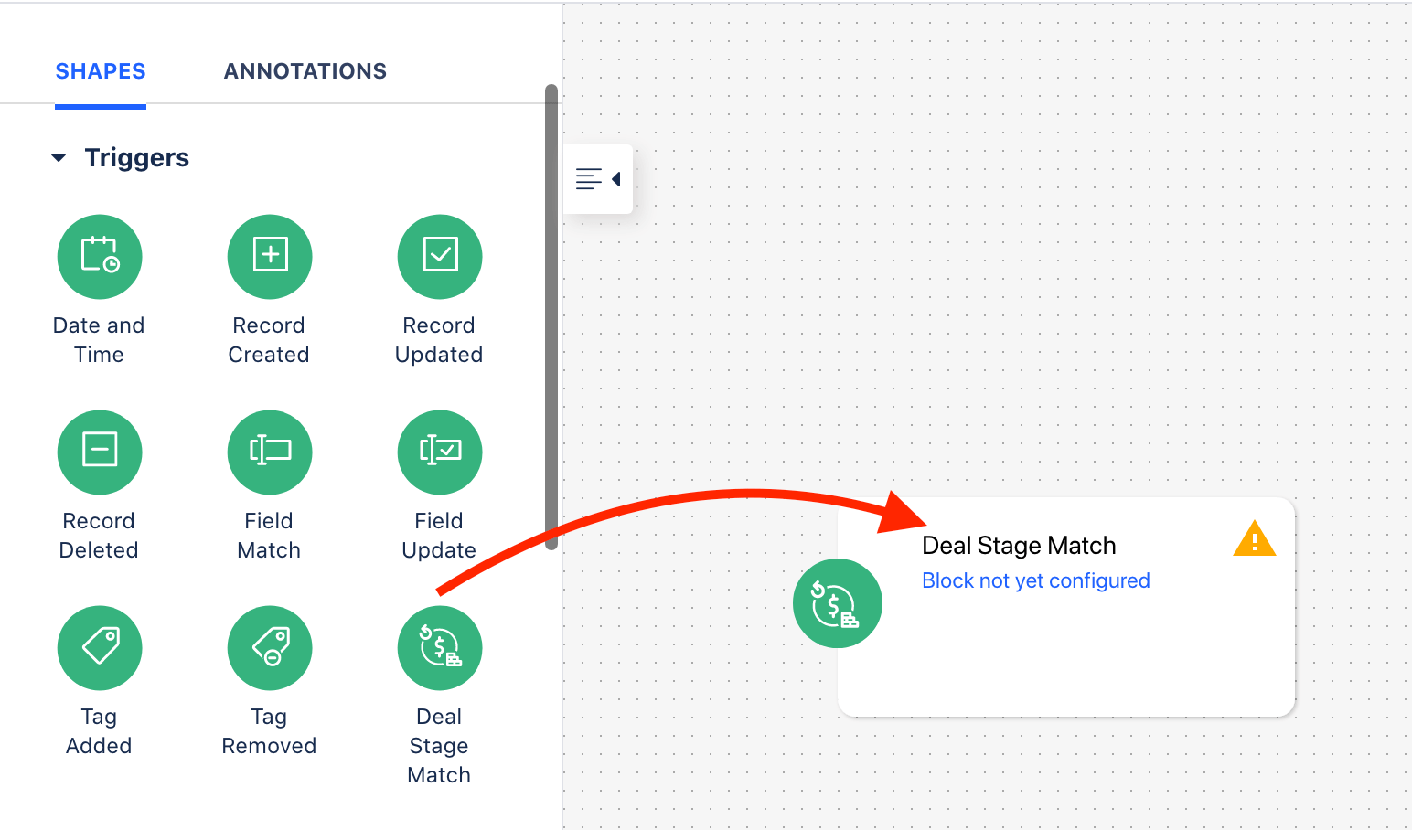This screenshot has height=830, width=1412.
Task: Click the Tag Added trigger icon
Action: click(100, 648)
